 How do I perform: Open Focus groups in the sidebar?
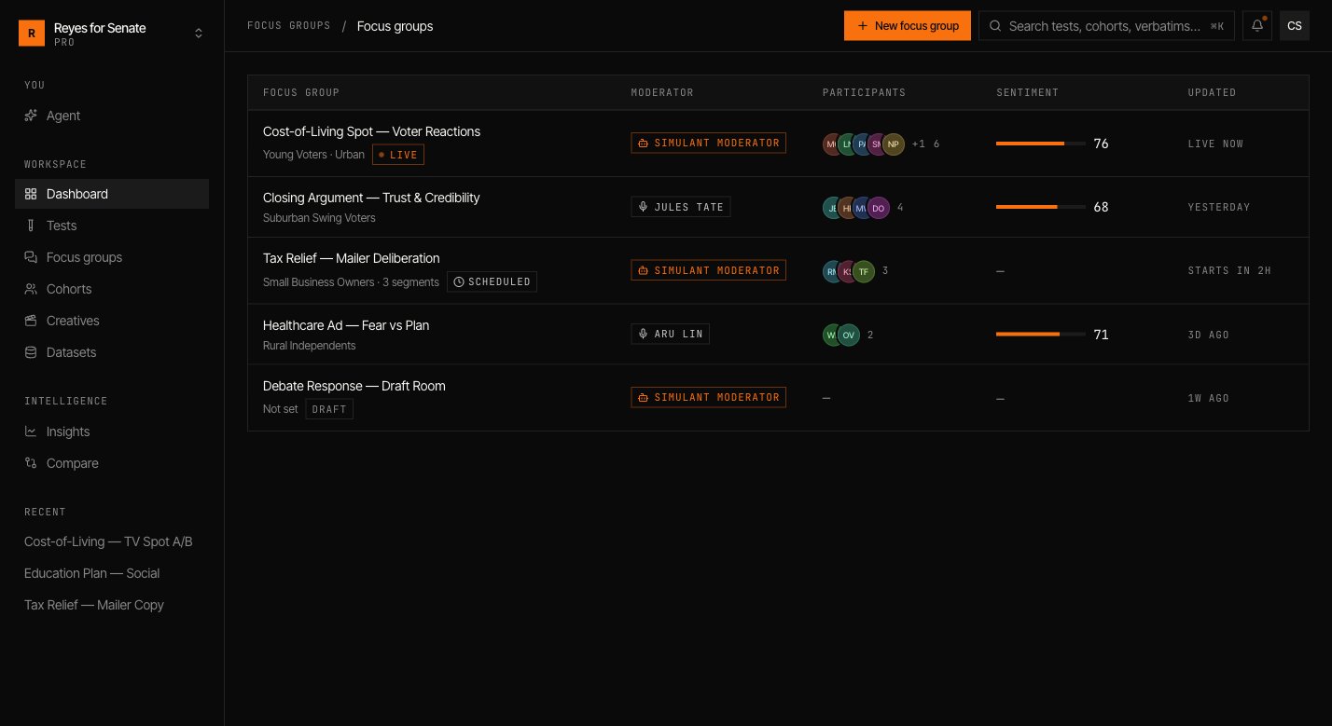click(x=112, y=257)
